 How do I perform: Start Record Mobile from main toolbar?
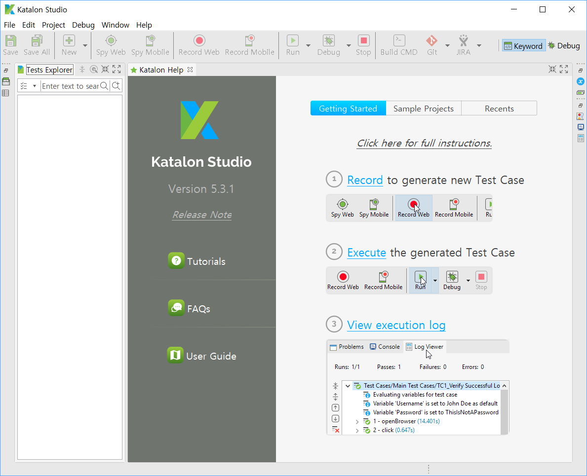[250, 45]
